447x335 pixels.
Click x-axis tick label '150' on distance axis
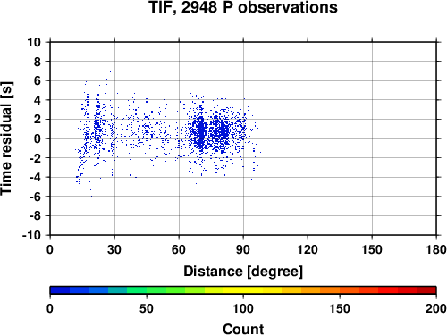pos(372,249)
